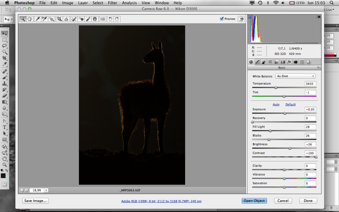The width and height of the screenshot is (339, 212).
Task: Open the Filter menu
Action: click(x=113, y=3)
